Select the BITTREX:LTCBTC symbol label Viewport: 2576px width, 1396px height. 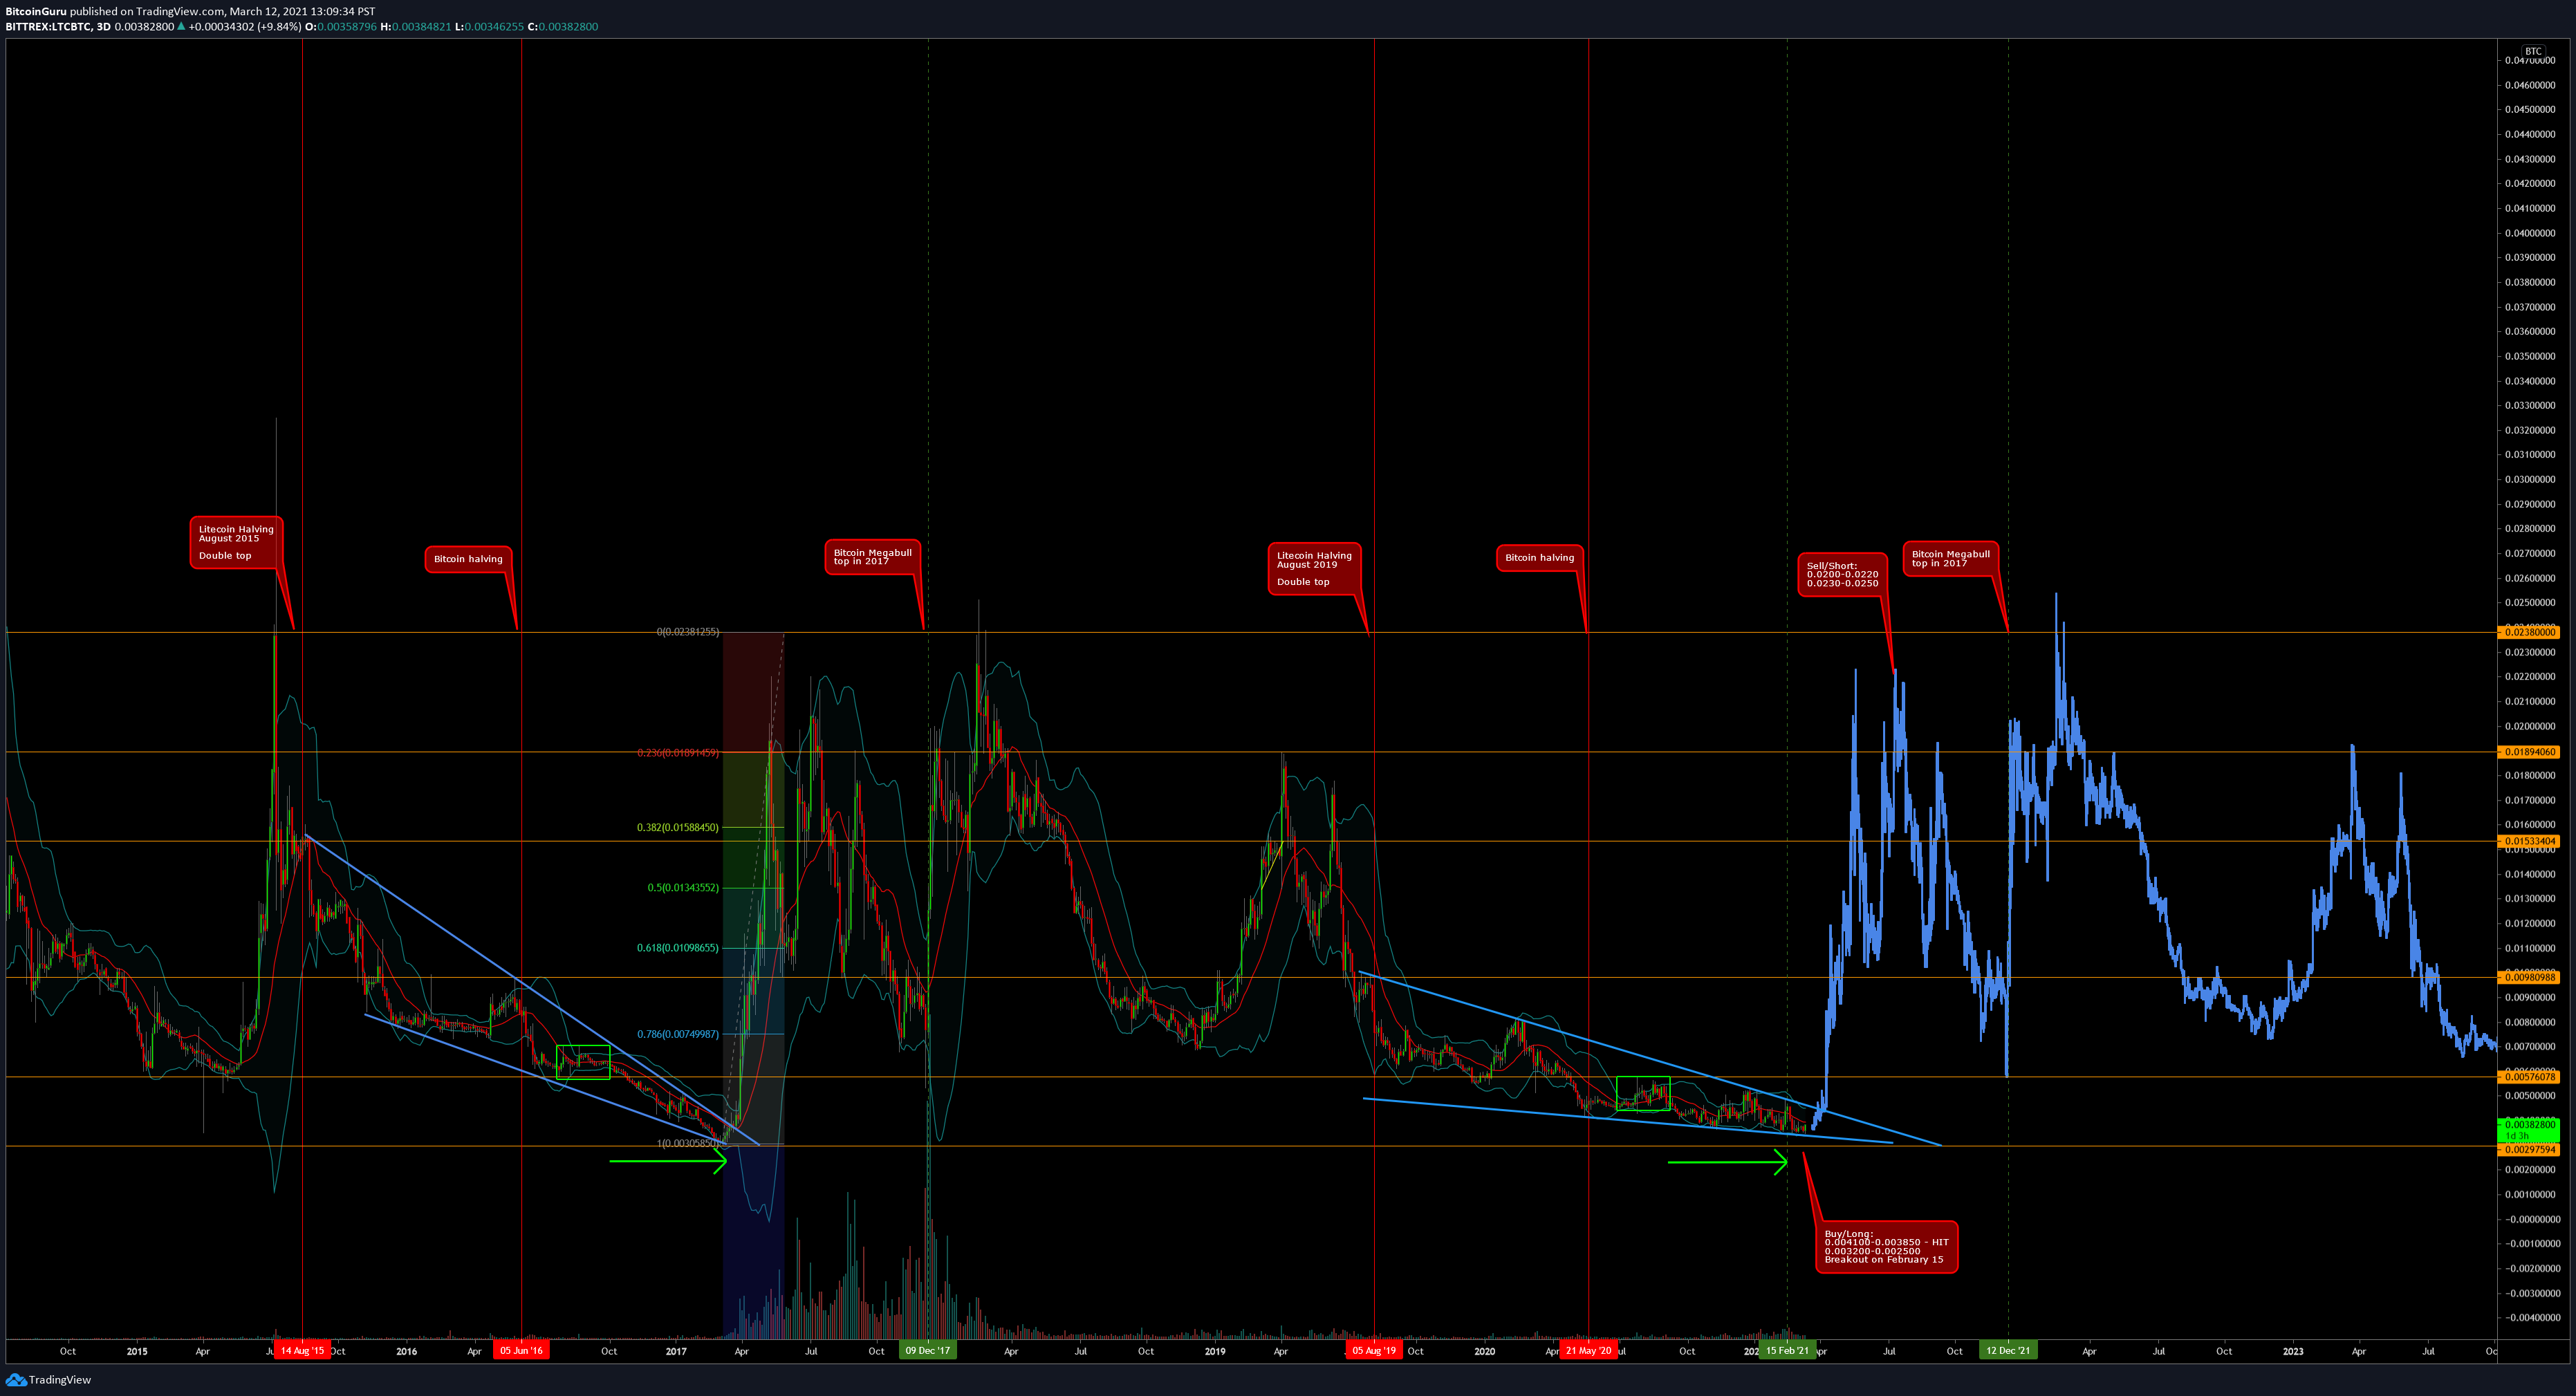coord(48,27)
